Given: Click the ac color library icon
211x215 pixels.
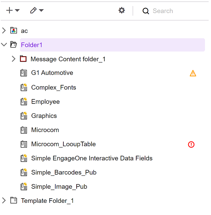Looking at the screenshot, I should pyautogui.click(x=14, y=30).
